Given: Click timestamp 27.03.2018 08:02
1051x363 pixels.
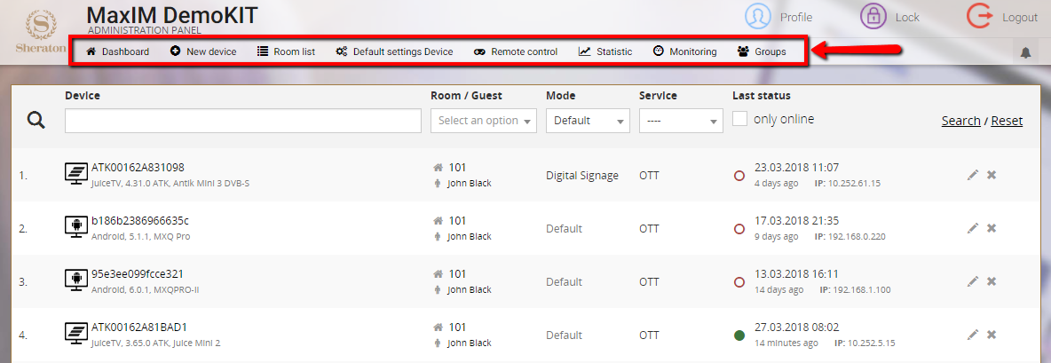Looking at the screenshot, I should pos(796,327).
